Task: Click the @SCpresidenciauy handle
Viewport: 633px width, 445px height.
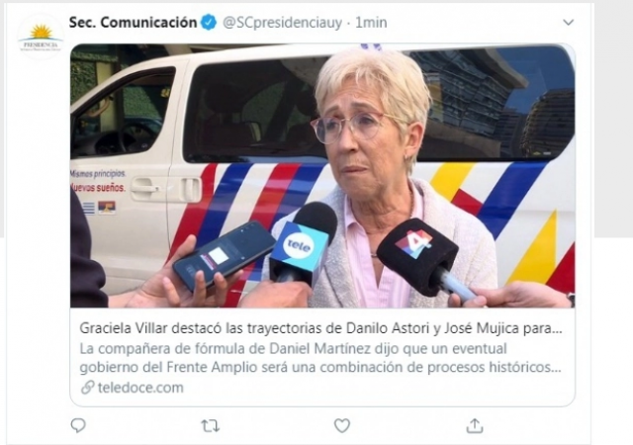Action: [x=282, y=23]
